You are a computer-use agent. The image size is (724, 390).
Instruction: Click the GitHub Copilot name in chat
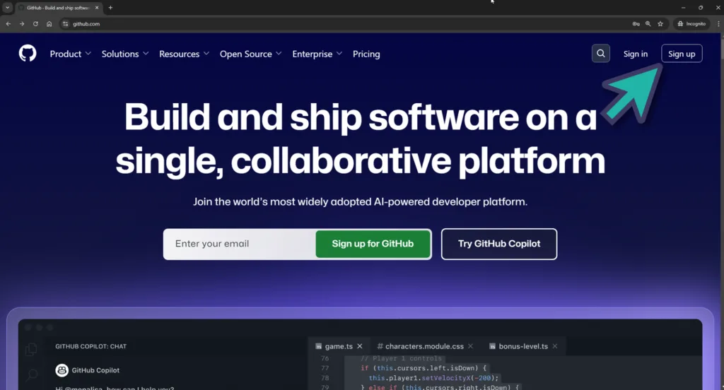95,370
